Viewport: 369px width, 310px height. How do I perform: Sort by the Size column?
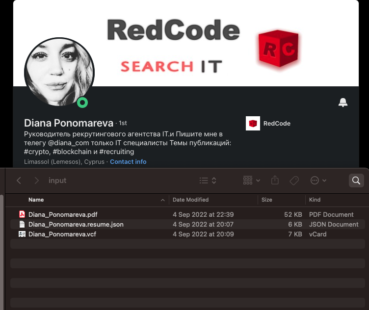[x=266, y=200]
